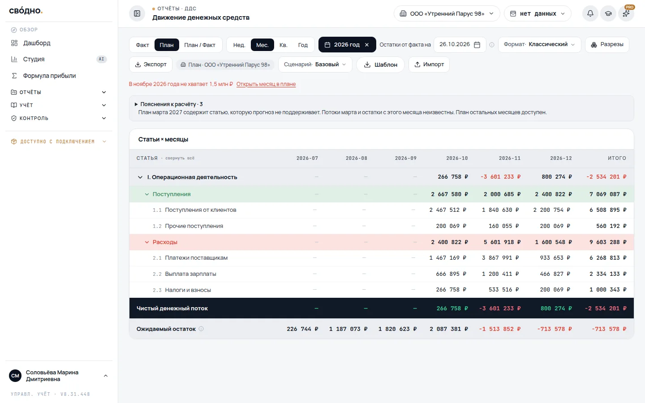Set period grouping to Кв.
The height and width of the screenshot is (403, 645).
click(284, 45)
